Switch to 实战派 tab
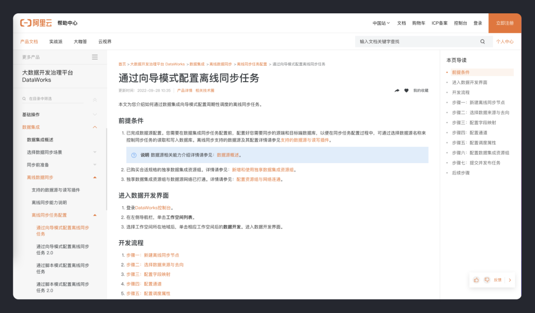Viewport: 535px width, 313px height. coord(55,42)
